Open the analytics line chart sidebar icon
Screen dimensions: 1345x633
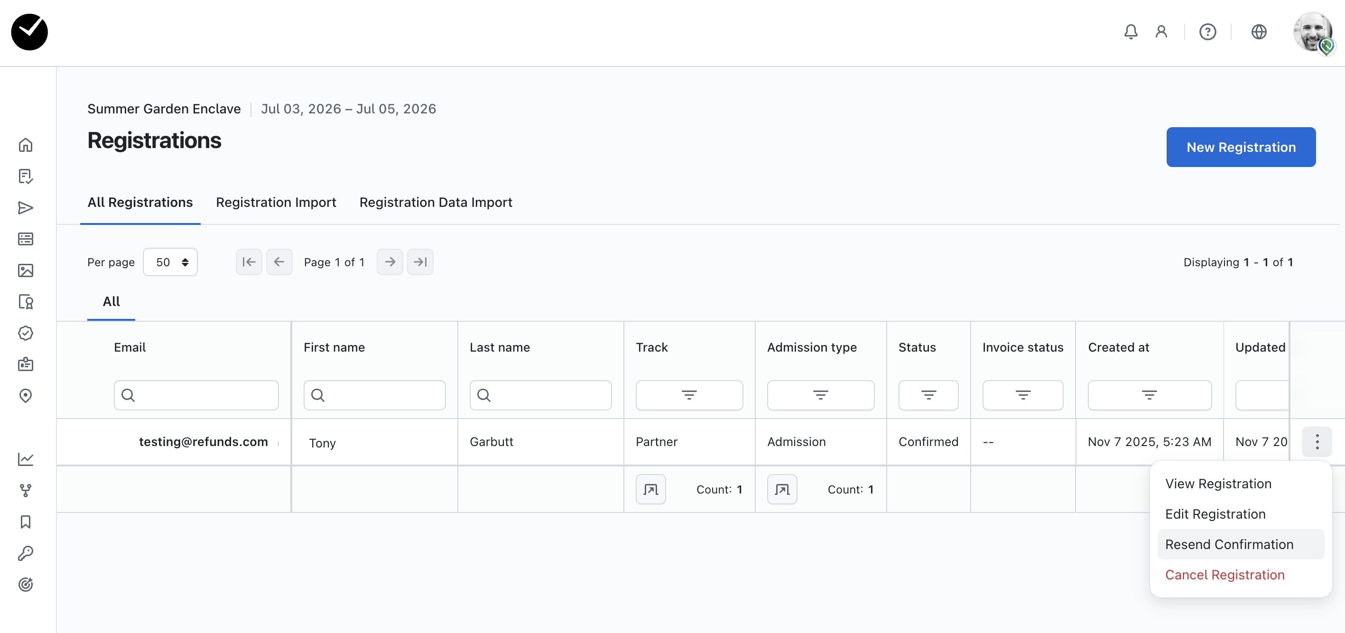[x=26, y=459]
